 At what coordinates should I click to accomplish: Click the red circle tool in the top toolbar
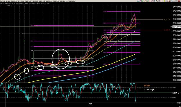coord(152,1)
